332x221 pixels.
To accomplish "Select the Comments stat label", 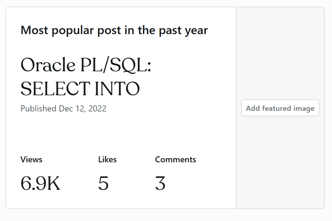I will pos(175,159).
